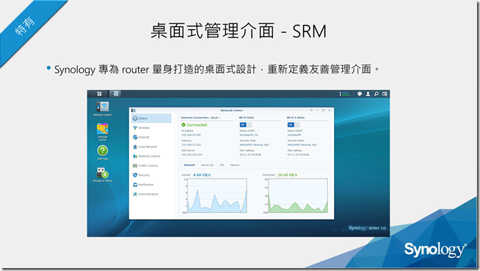The height and width of the screenshot is (271, 480).
Task: Close the Network Center window
Action: (330, 111)
